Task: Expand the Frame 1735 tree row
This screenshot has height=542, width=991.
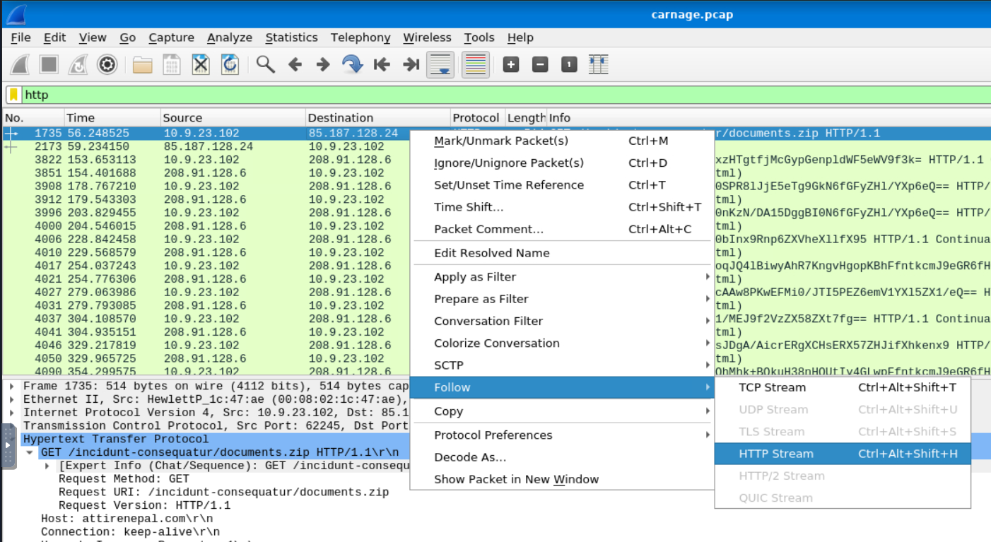Action: pos(13,386)
